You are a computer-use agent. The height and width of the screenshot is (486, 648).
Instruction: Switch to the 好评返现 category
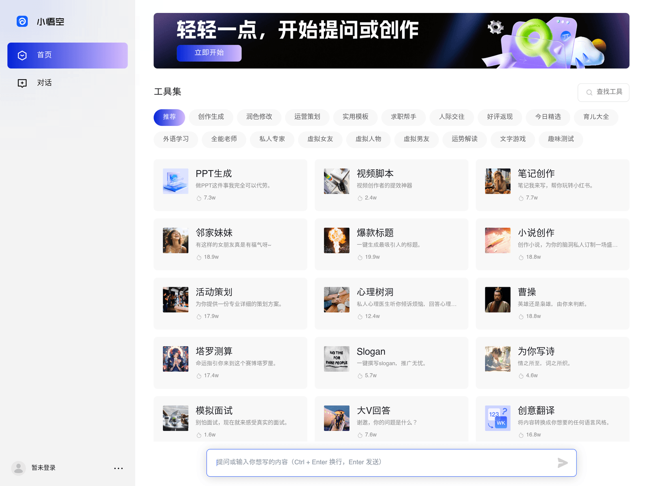[500, 117]
